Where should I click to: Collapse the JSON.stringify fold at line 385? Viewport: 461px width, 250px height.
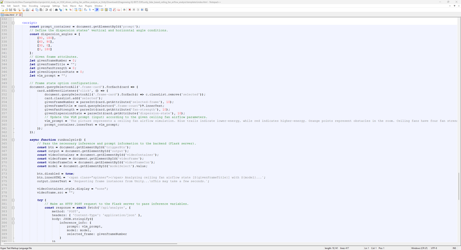click(x=13, y=219)
